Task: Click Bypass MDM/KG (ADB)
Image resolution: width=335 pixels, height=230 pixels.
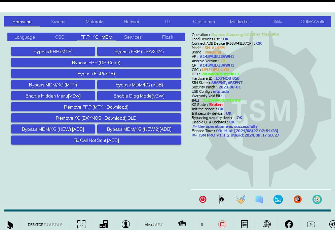Action: click(139, 85)
